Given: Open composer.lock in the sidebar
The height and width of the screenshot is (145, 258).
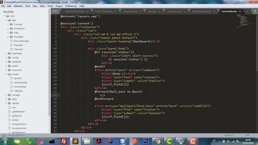Looking at the screenshot, I should [19, 128].
